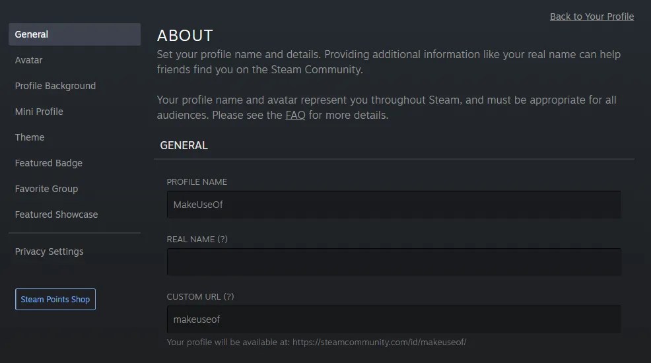Click the steamcommunity.com/id/makeuseof URL text
This screenshot has width=651, height=363.
tap(379, 343)
